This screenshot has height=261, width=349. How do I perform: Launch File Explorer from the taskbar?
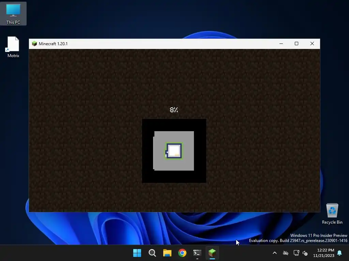167,253
